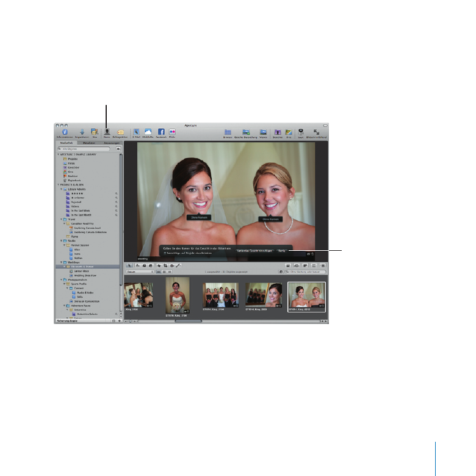Toggle viewer mode button in tool strip
The height and width of the screenshot is (476, 476).
[x=323, y=265]
